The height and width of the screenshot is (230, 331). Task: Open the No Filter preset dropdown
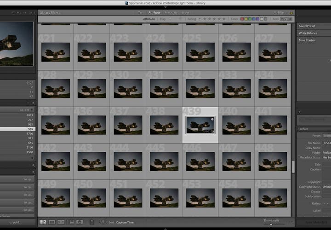[280, 13]
